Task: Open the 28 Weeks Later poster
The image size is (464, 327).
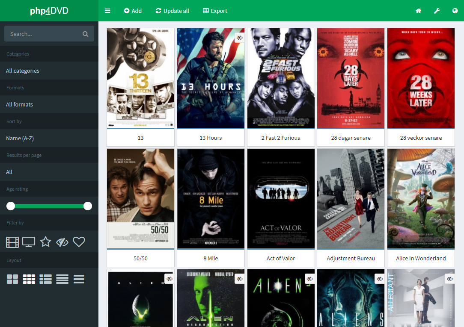Action: (421, 78)
